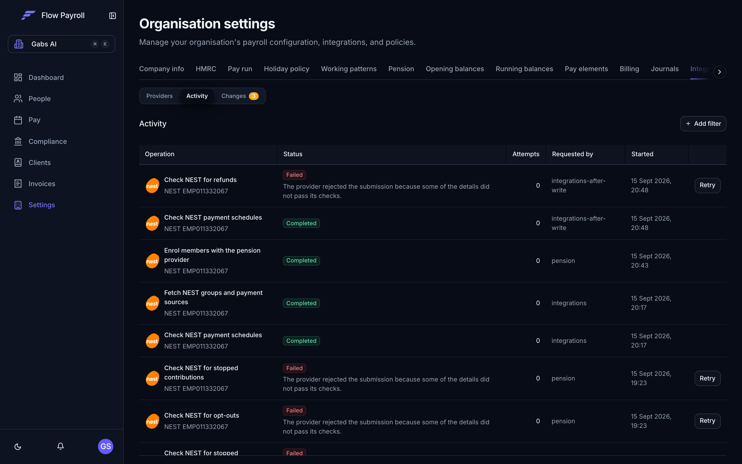Image resolution: width=742 pixels, height=464 pixels.
Task: Open Working patterns tab
Action: point(349,69)
